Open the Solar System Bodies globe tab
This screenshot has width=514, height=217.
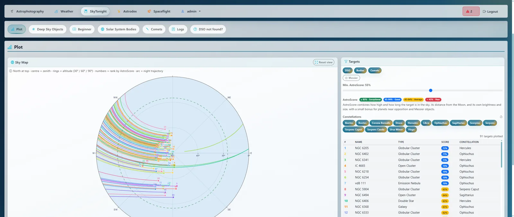pyautogui.click(x=119, y=29)
